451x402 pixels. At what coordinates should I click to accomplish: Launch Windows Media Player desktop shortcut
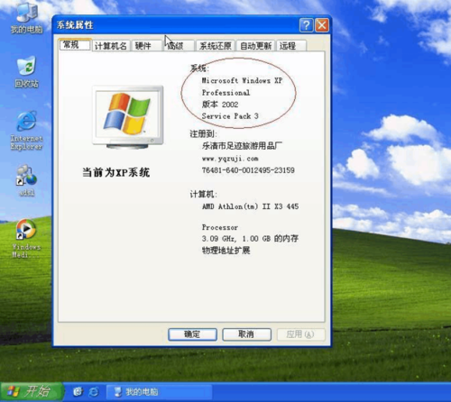click(x=26, y=238)
